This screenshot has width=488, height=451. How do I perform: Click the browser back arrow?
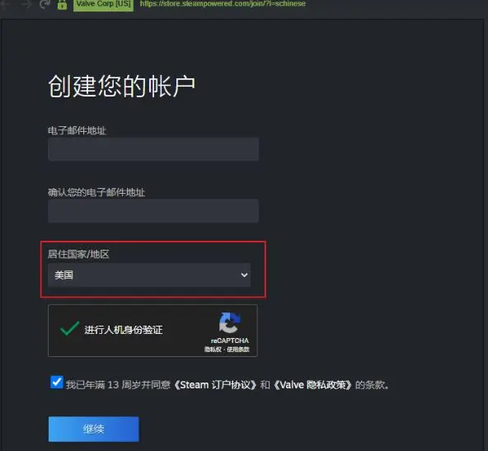coord(5,4)
